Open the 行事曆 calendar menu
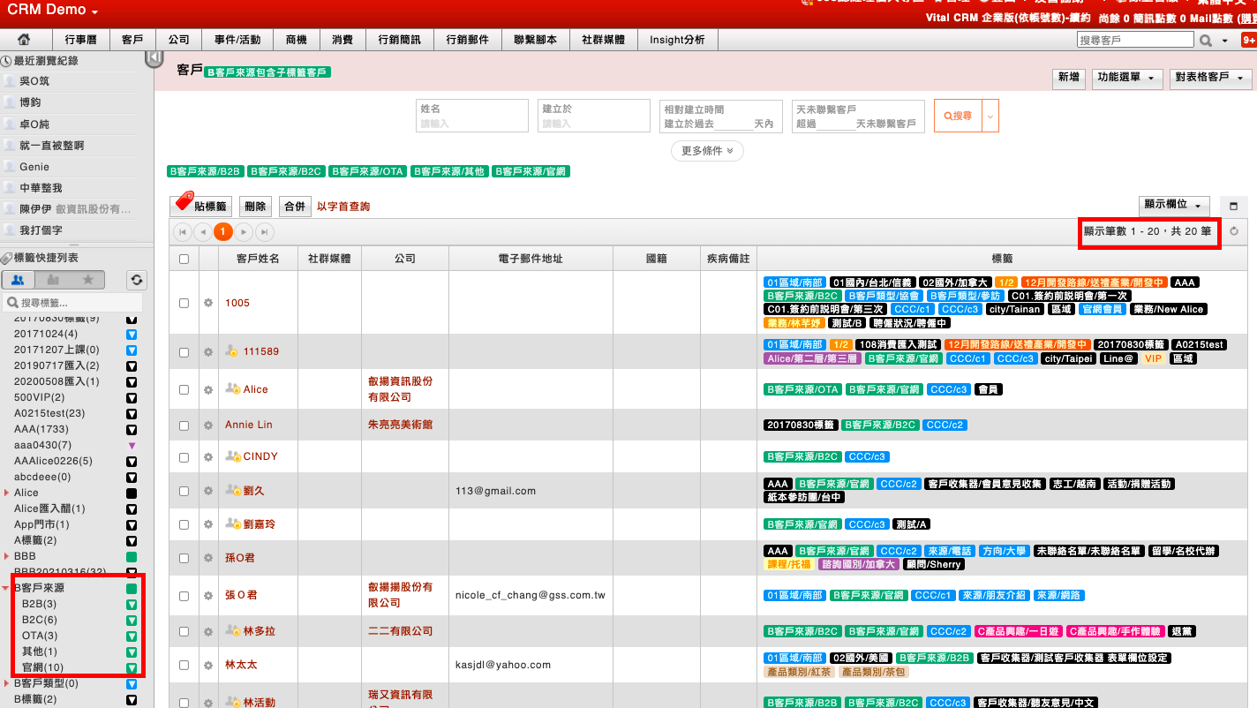 [80, 40]
